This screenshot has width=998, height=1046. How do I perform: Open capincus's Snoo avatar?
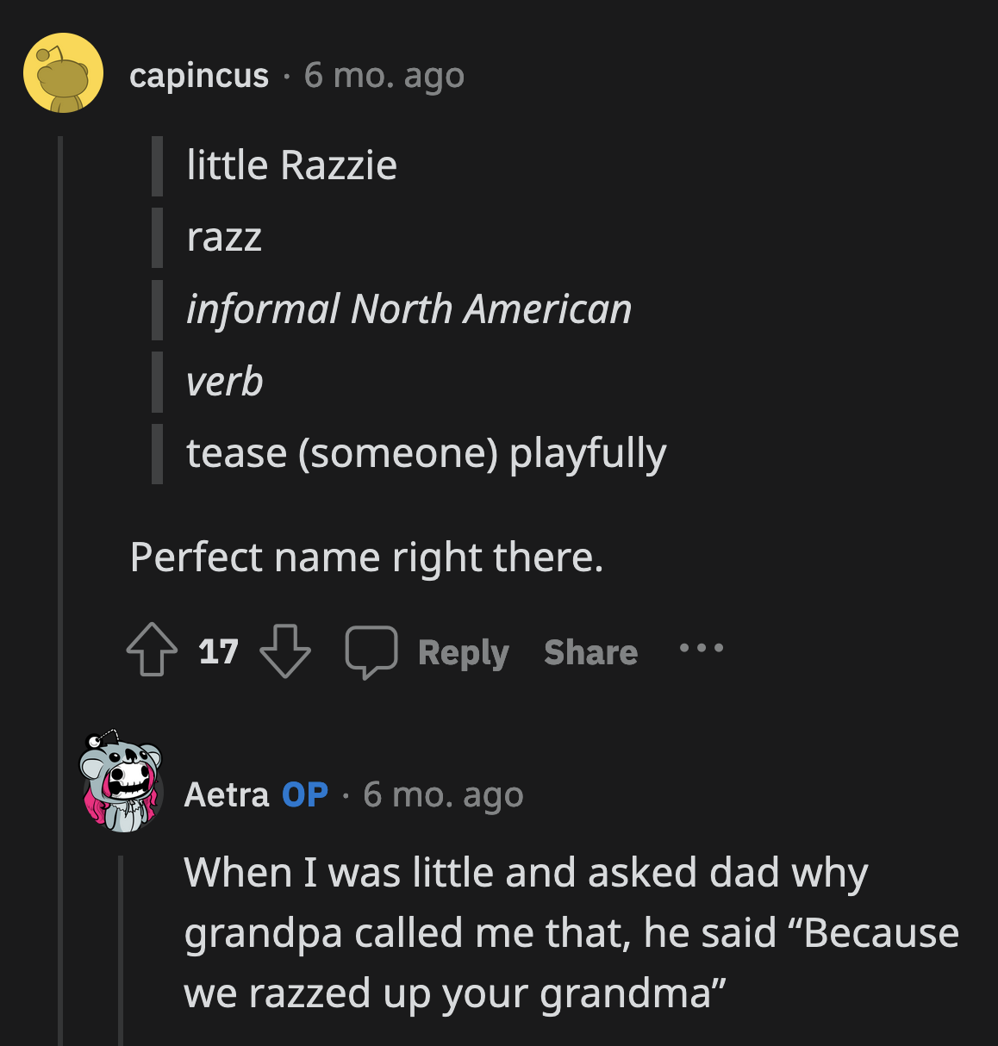64,73
